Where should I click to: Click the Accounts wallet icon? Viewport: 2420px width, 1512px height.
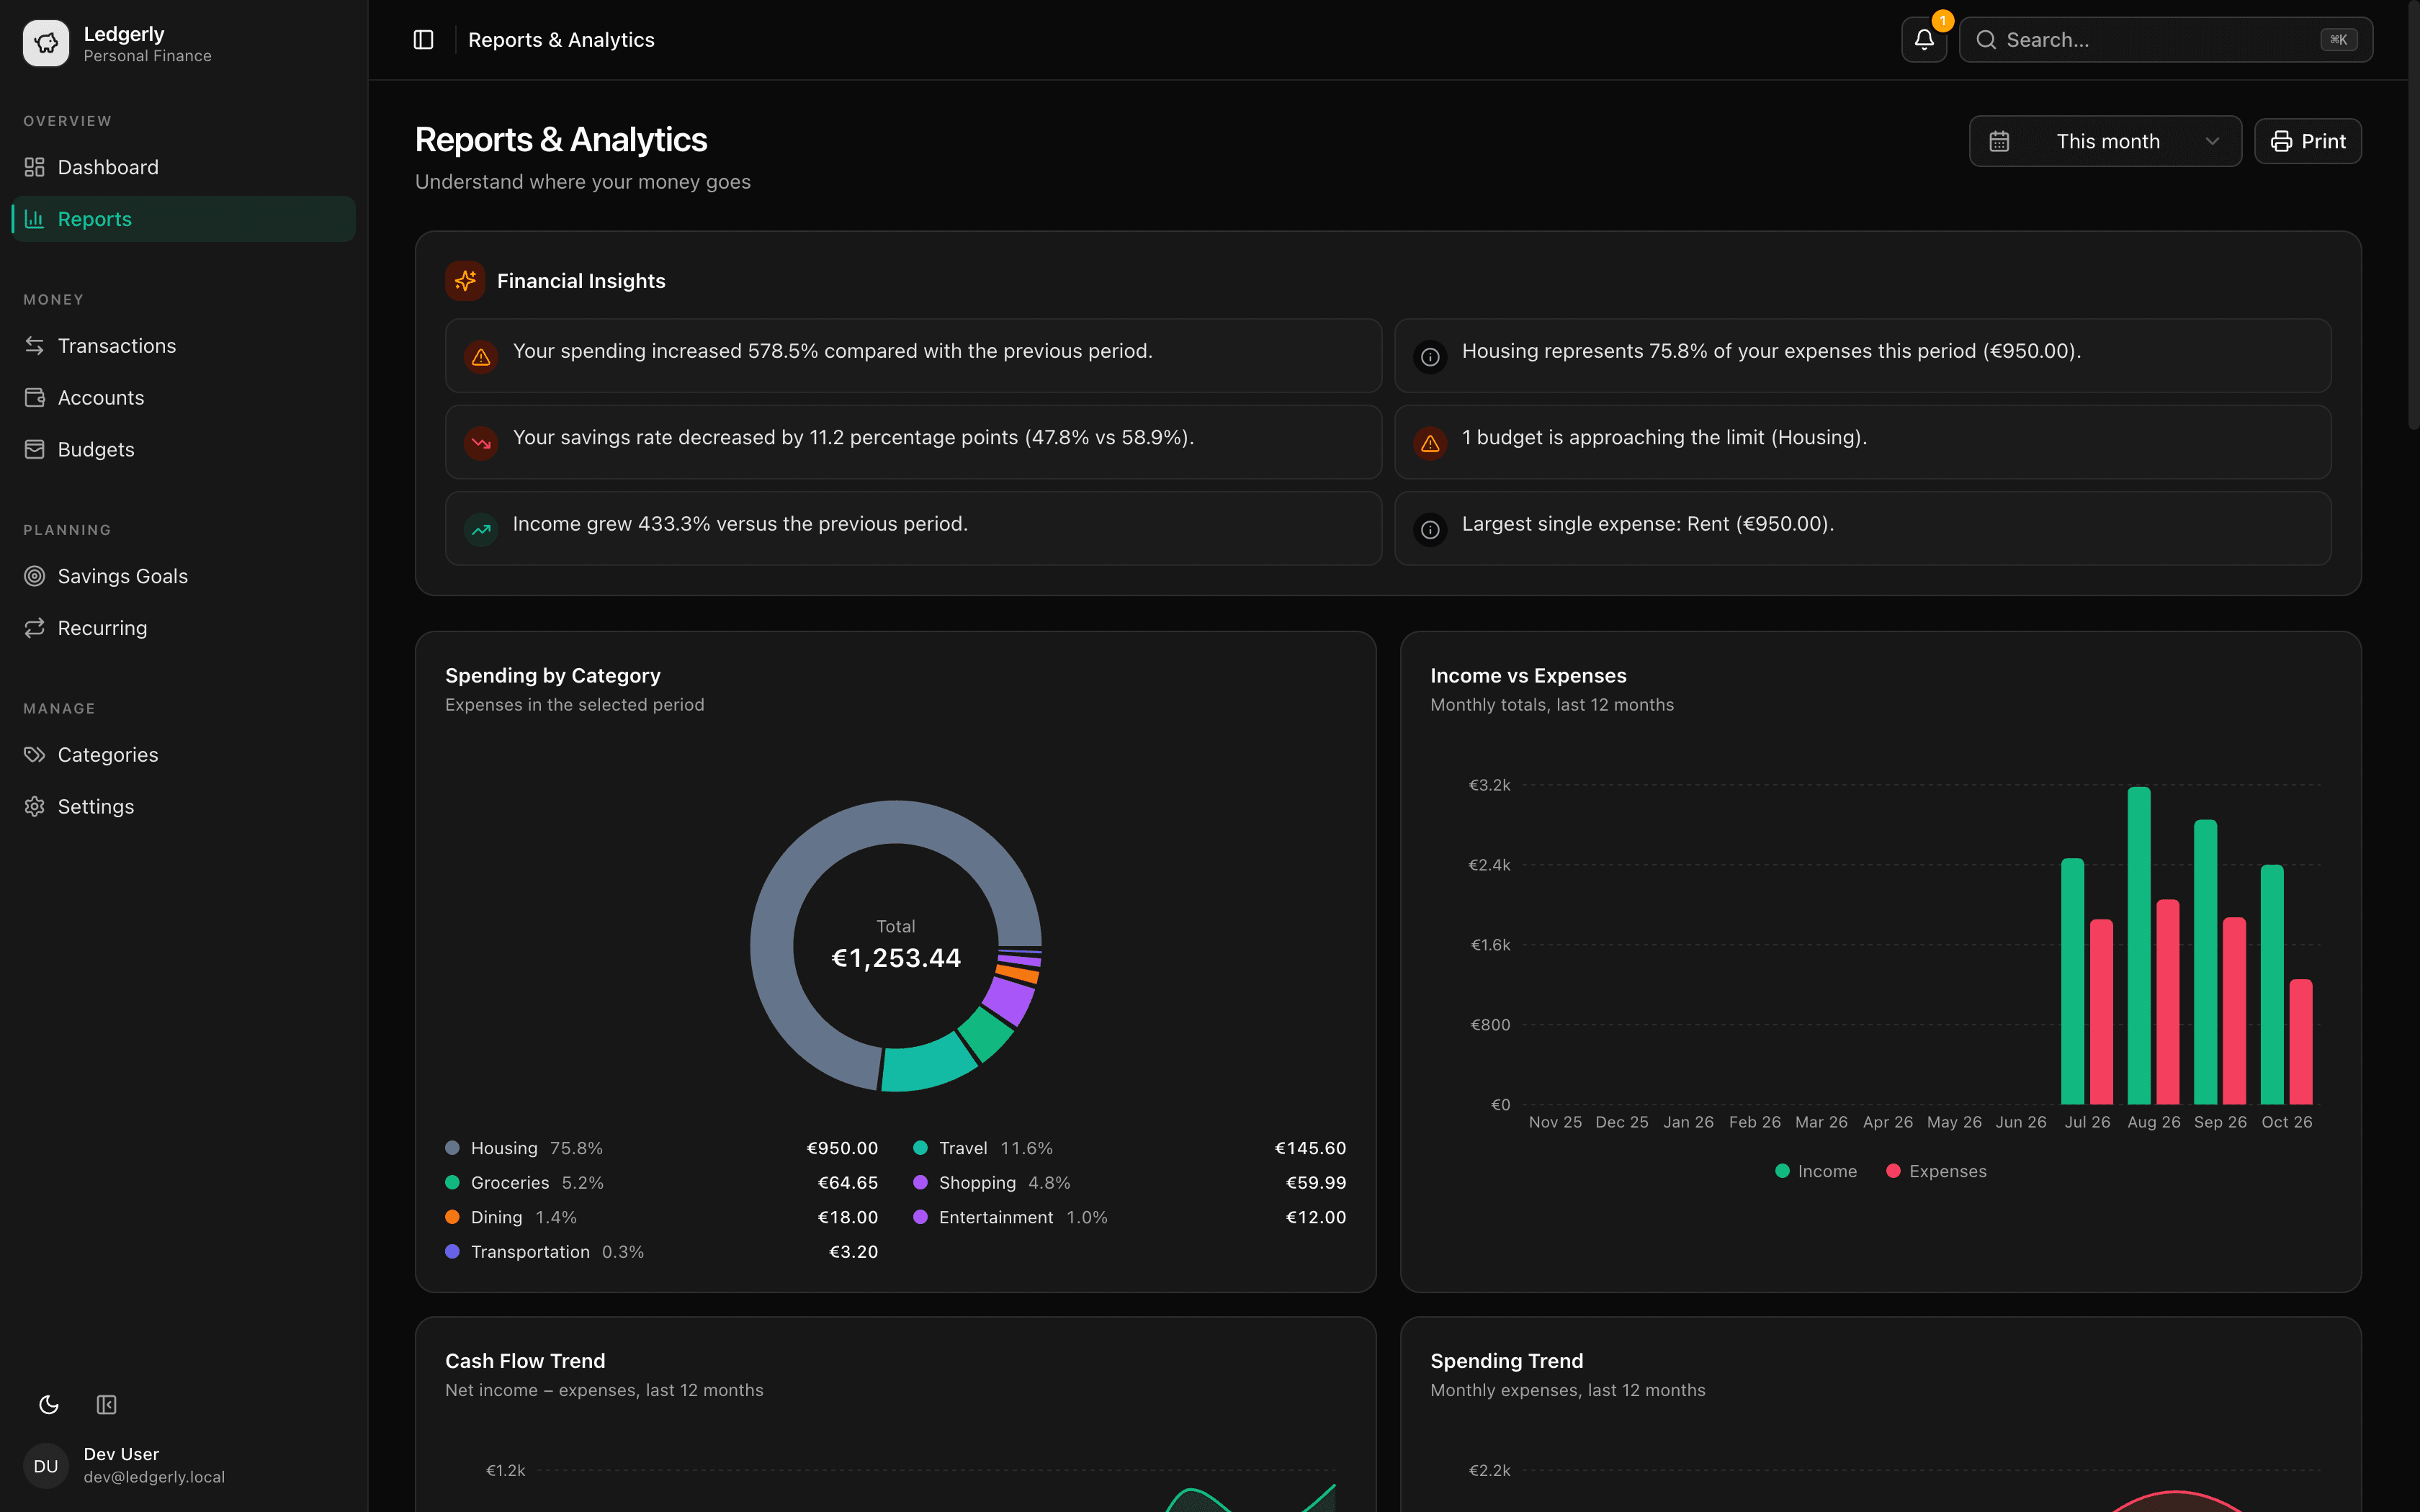coord(35,398)
